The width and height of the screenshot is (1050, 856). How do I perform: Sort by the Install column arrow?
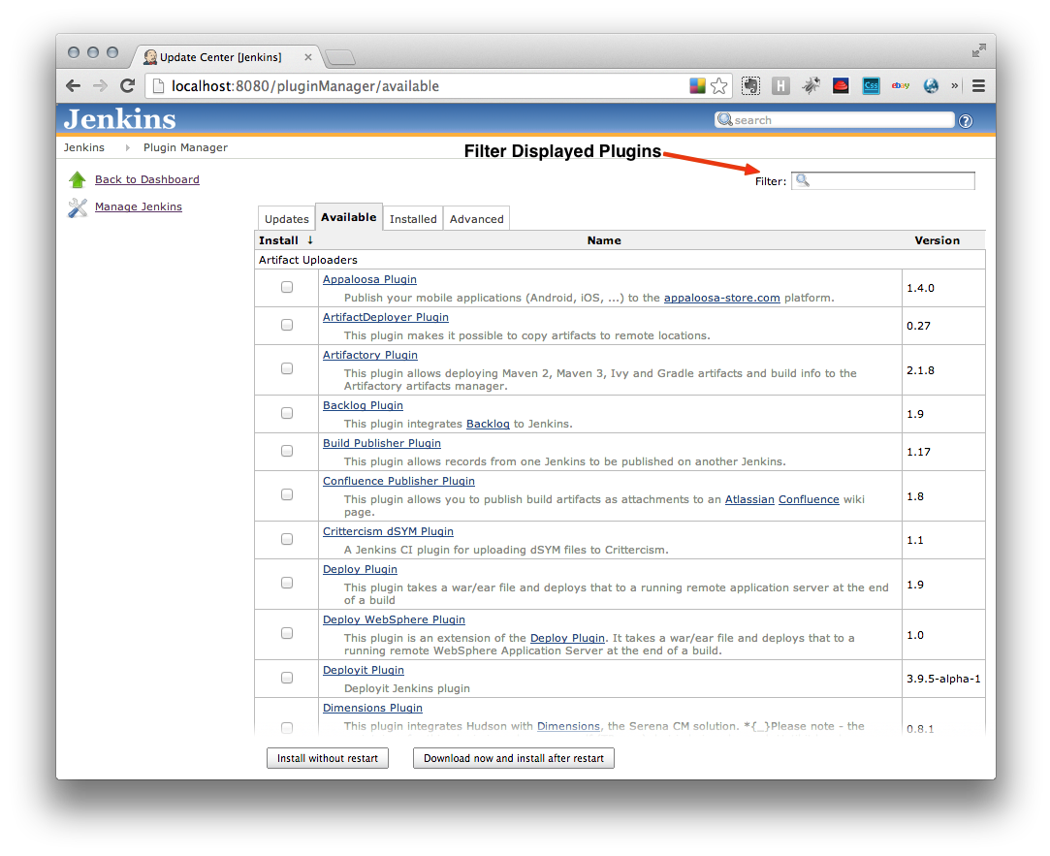[310, 239]
